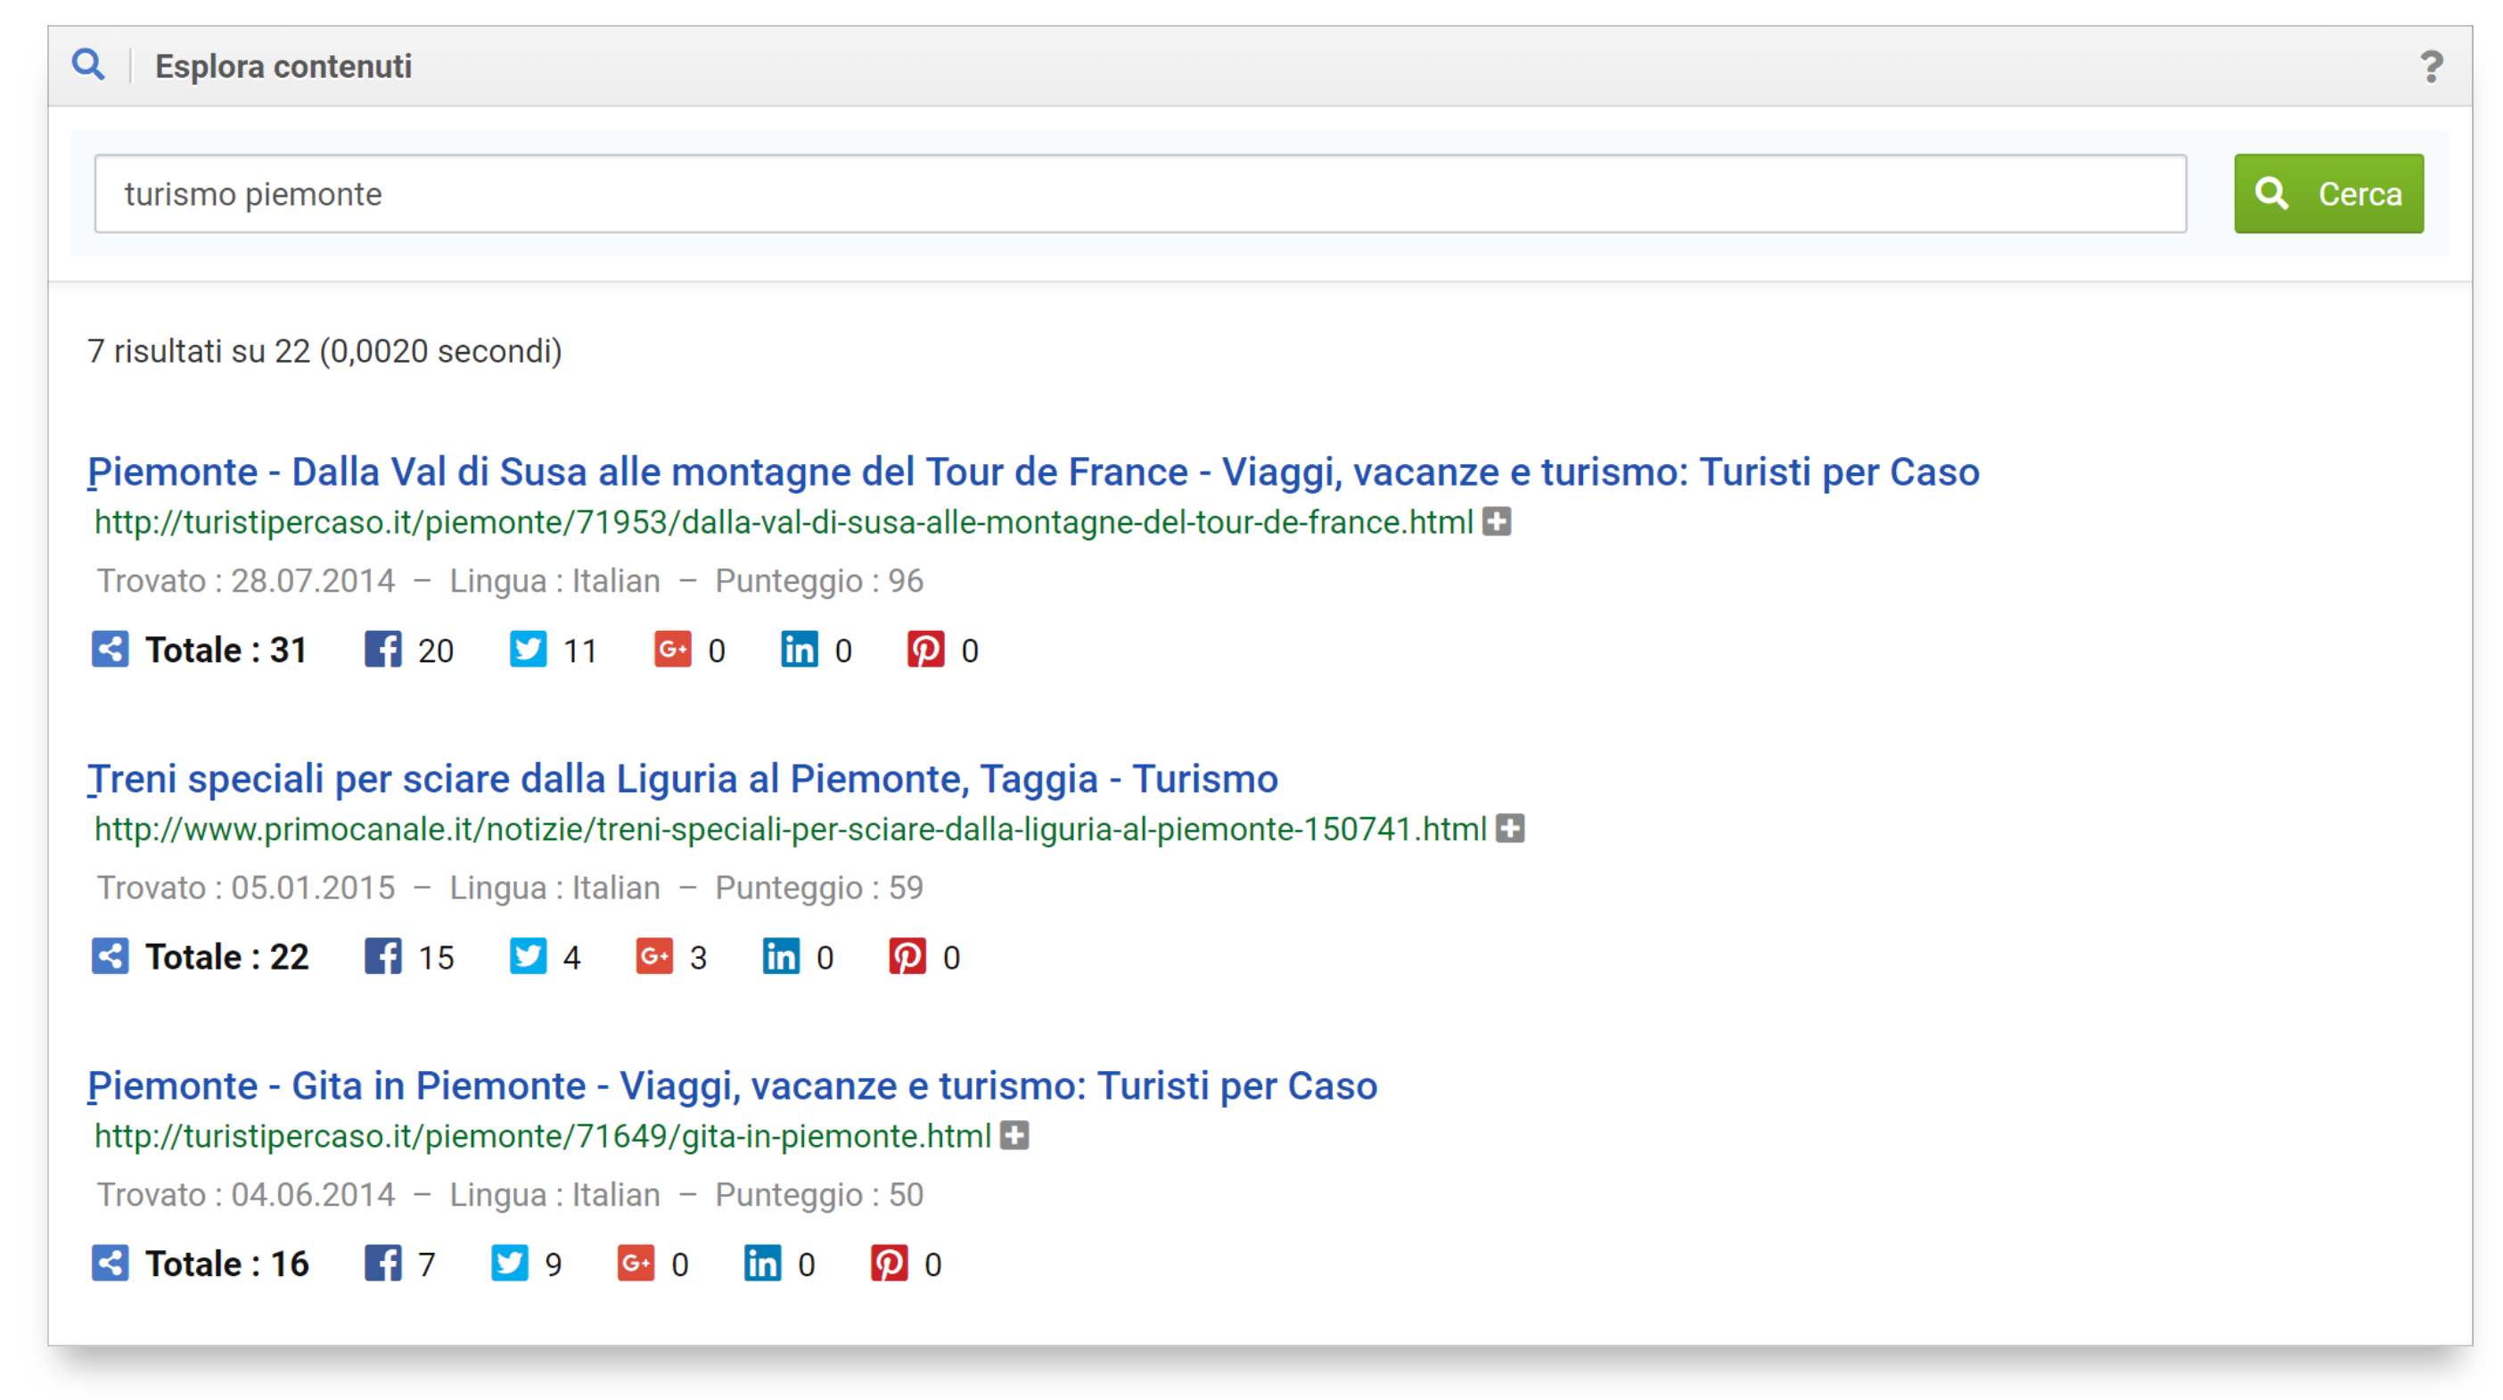Click 'Punteggio : 50' score text
2503x1400 pixels.
(x=819, y=1195)
